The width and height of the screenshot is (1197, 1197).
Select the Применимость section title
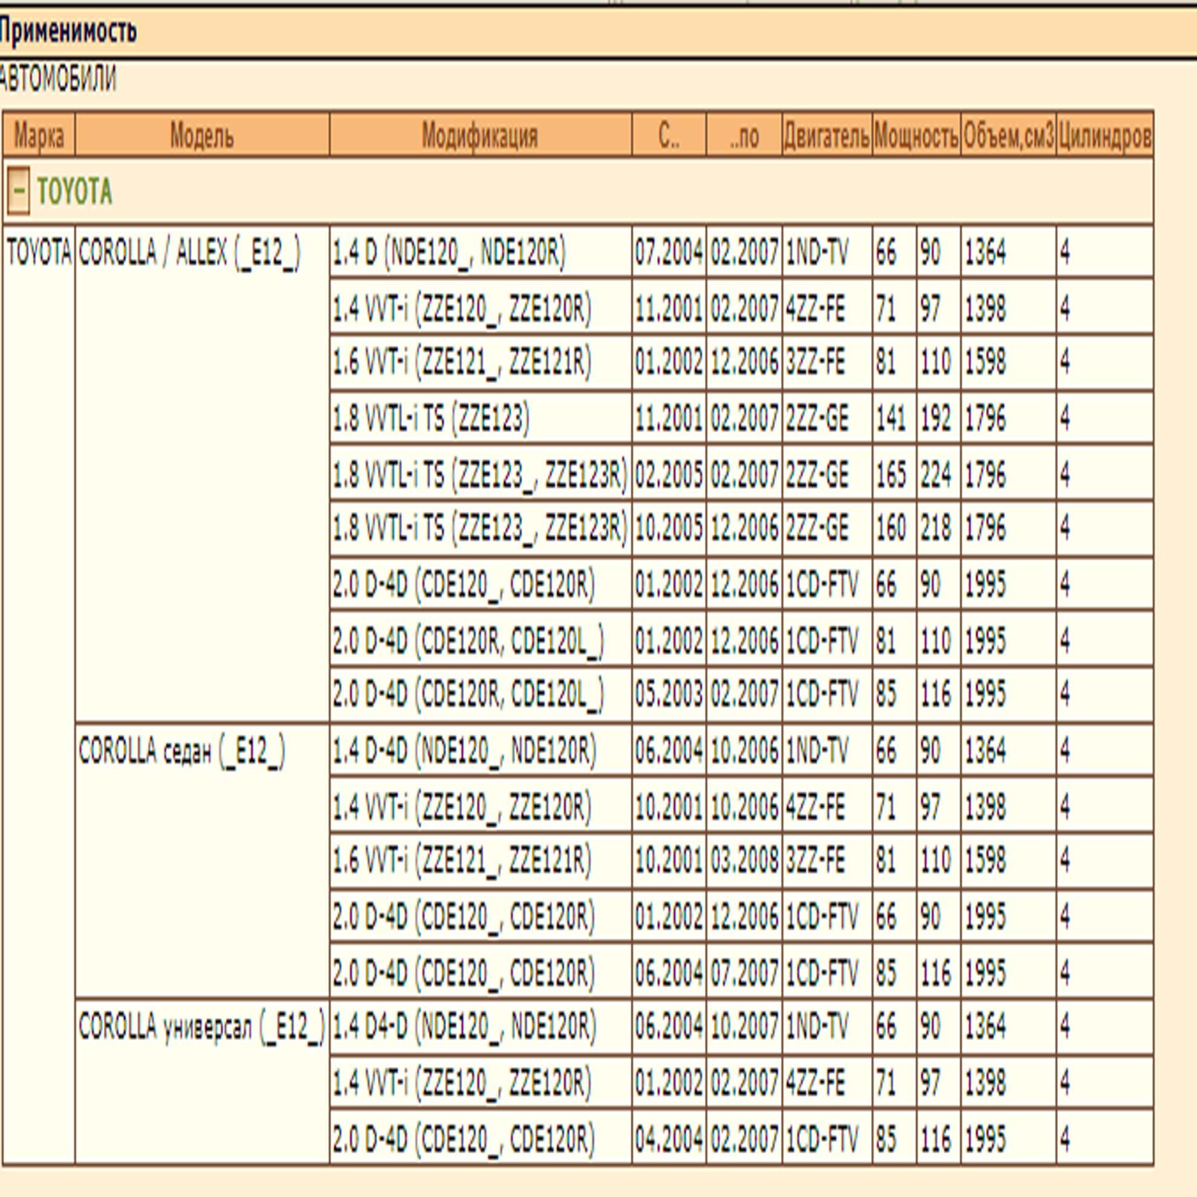(68, 31)
